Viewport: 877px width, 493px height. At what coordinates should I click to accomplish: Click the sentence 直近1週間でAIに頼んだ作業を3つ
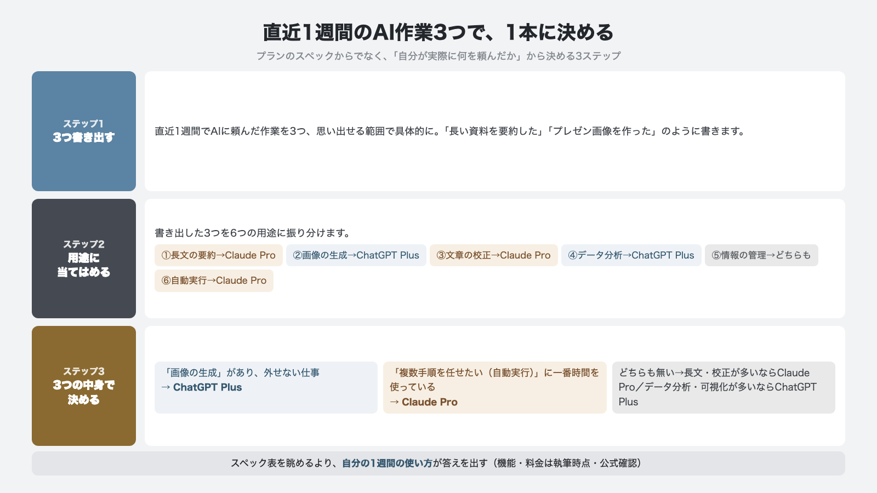click(450, 131)
